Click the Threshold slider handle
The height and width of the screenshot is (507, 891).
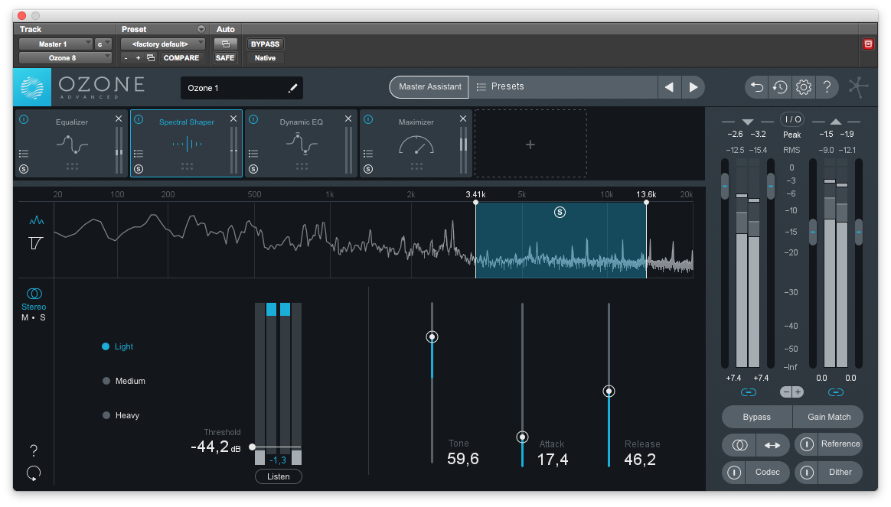click(x=253, y=447)
